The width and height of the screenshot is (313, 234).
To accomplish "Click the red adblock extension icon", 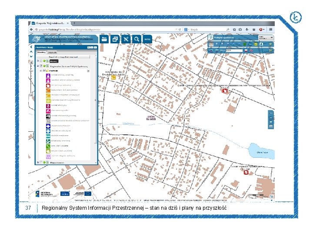I will click(261, 29).
